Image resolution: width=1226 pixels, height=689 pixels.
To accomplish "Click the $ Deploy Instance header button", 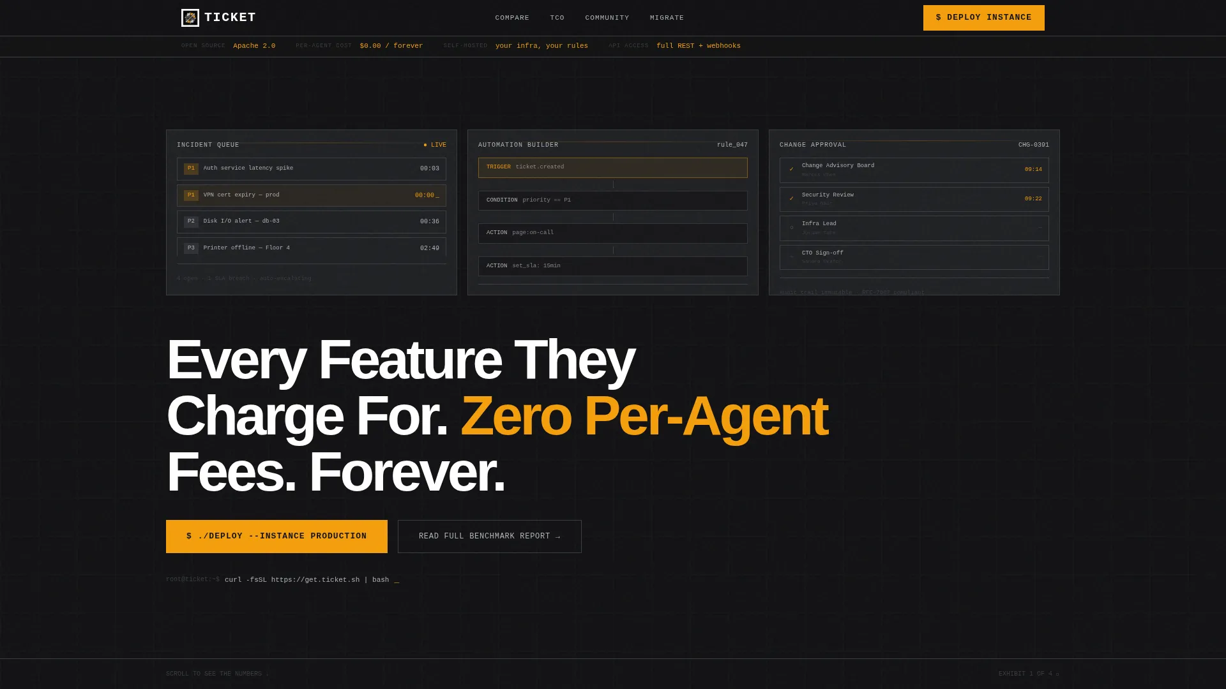I will (984, 18).
